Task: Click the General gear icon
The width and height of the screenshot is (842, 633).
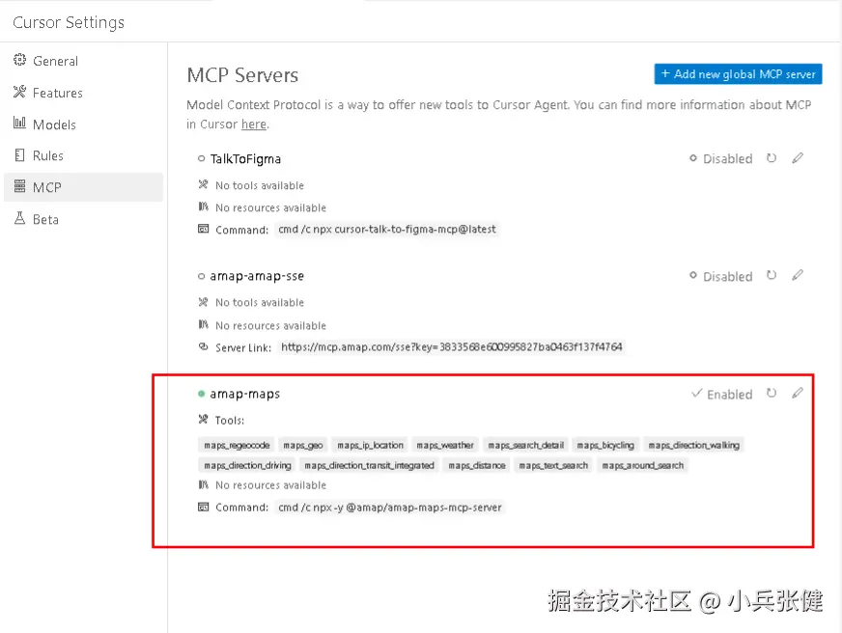Action: [x=20, y=60]
